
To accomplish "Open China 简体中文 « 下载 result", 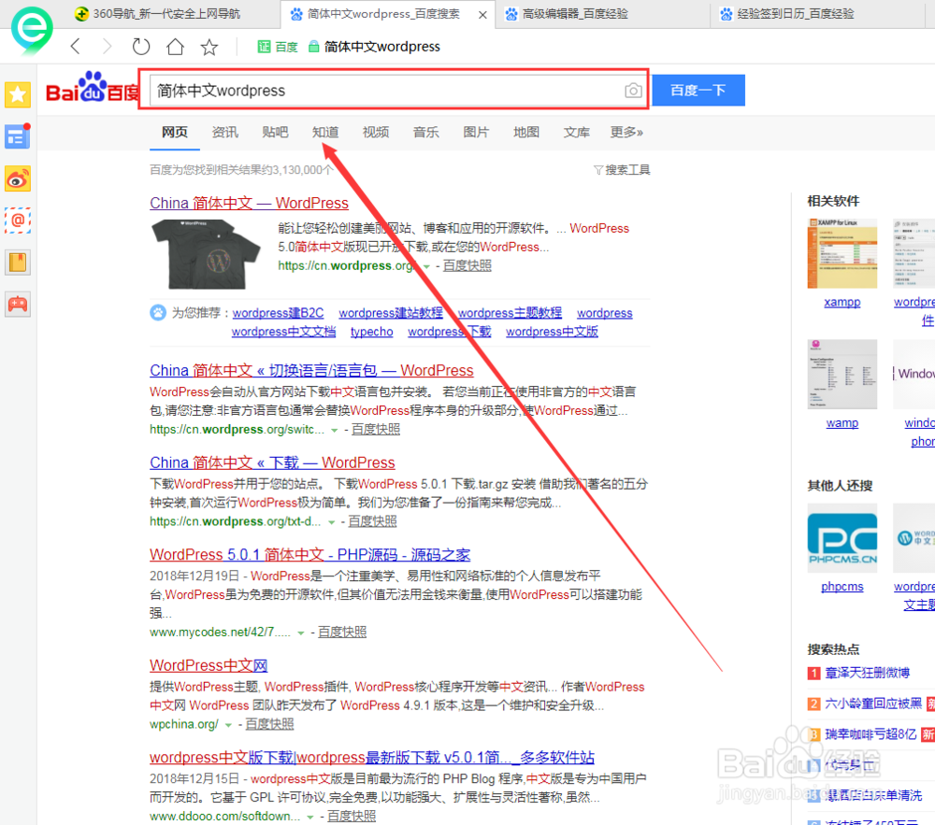I will click(272, 462).
